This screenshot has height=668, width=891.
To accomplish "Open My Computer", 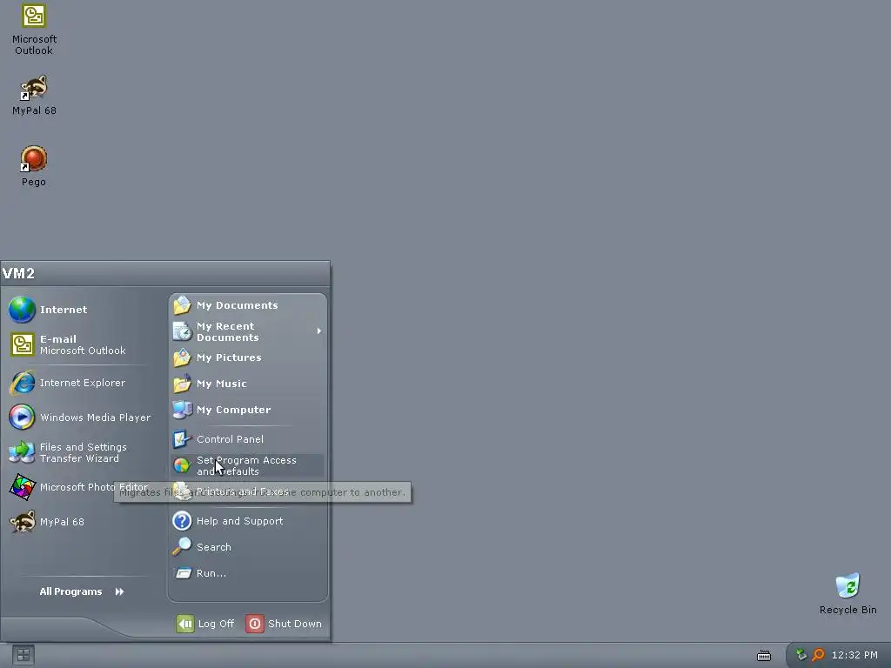I will [x=248, y=410].
